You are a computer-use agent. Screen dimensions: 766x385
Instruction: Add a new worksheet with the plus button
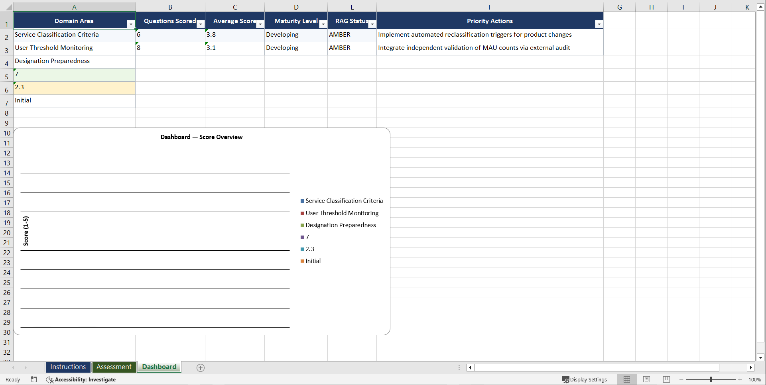[200, 367]
